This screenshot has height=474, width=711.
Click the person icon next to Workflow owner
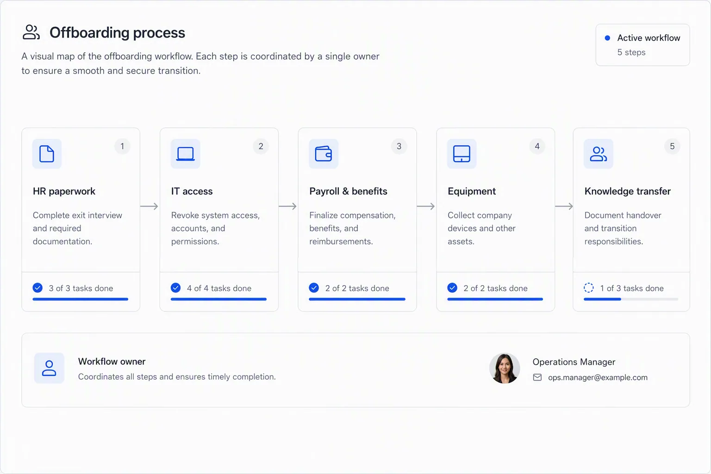[49, 368]
